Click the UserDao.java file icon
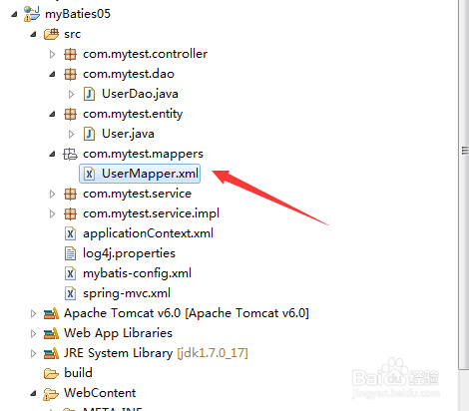 tap(89, 94)
